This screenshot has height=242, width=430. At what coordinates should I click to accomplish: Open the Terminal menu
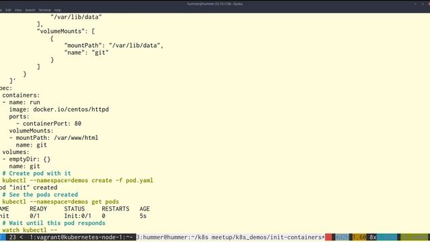[45, 10]
